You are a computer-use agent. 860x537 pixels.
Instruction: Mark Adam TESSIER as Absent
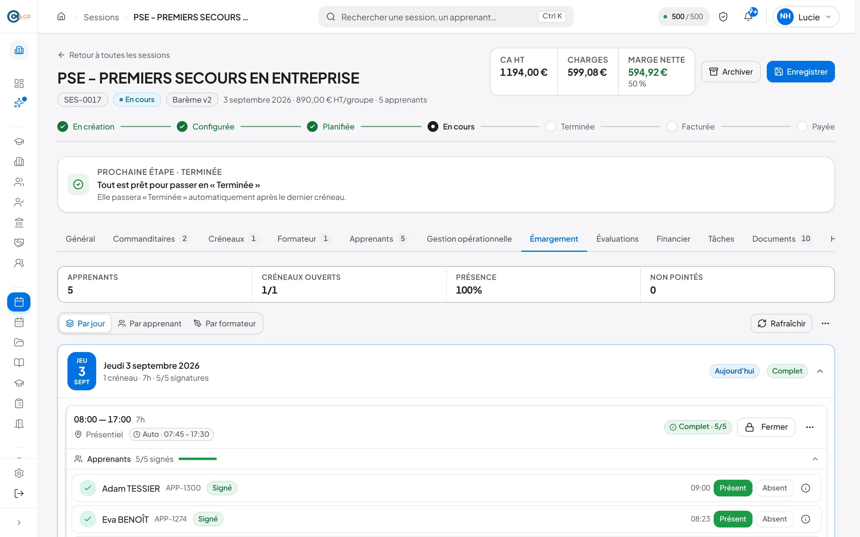[x=774, y=488]
